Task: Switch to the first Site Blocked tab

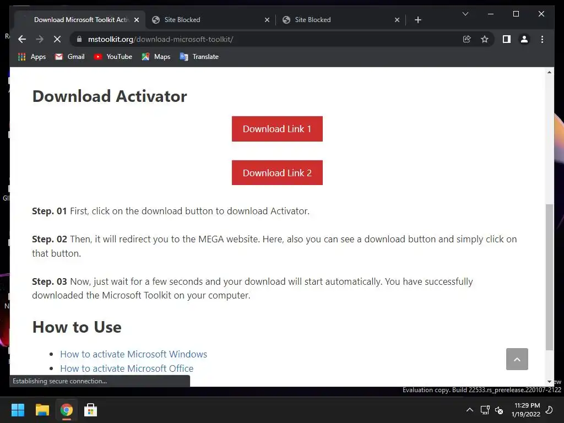Action: point(210,20)
